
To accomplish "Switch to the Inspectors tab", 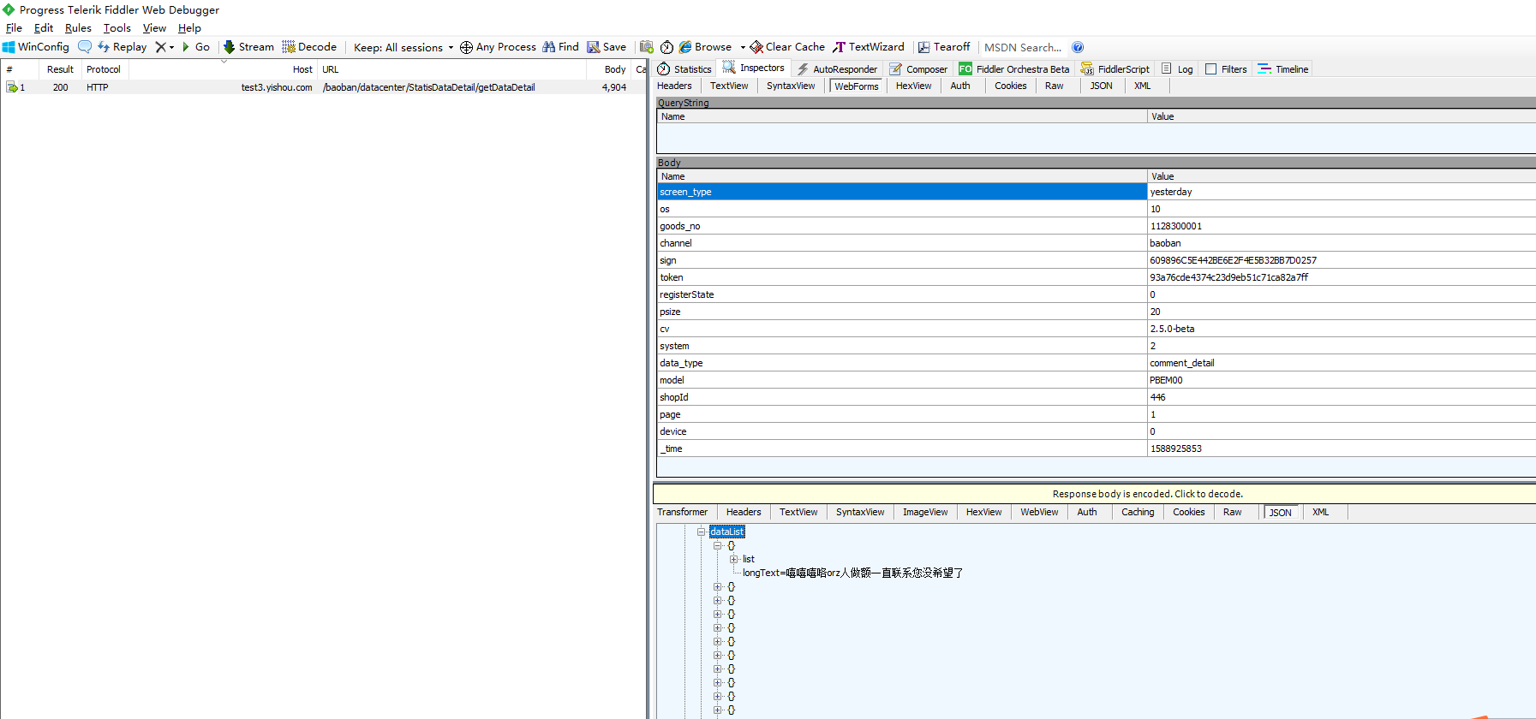I will pos(754,68).
